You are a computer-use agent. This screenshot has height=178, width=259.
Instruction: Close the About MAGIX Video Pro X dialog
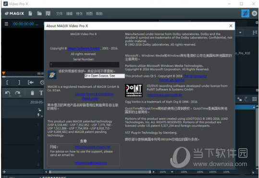[231, 26]
